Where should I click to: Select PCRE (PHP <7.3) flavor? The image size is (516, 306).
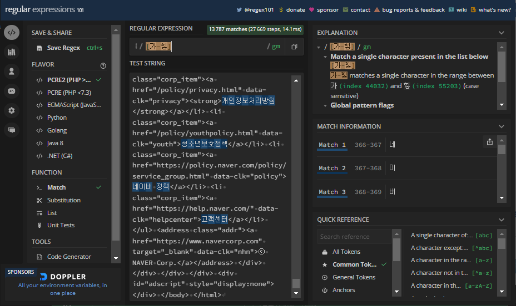pyautogui.click(x=69, y=93)
